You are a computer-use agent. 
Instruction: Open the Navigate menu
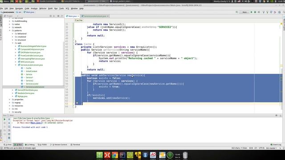click(x=19, y=8)
